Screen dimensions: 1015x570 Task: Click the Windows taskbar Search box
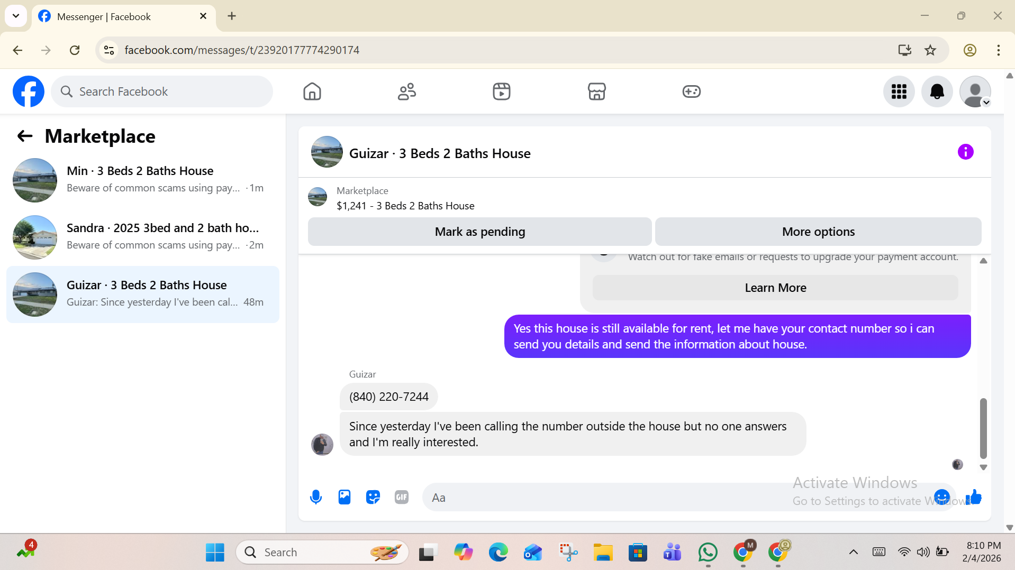322,552
